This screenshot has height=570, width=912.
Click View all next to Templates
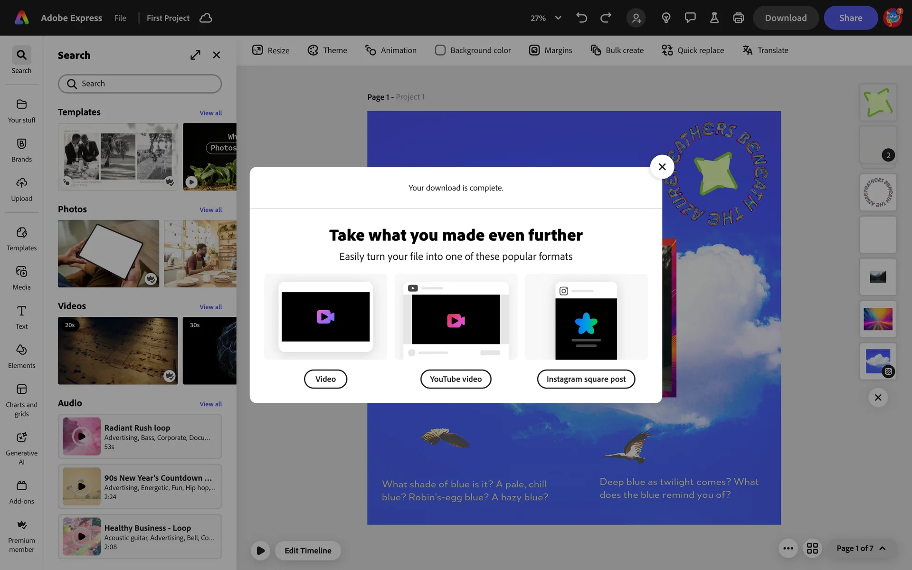coord(210,113)
